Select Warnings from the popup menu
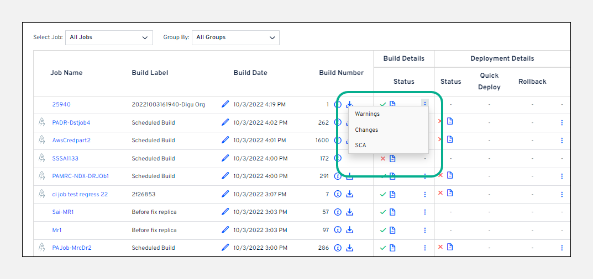Viewport: 593px width, 279px height. 368,114
